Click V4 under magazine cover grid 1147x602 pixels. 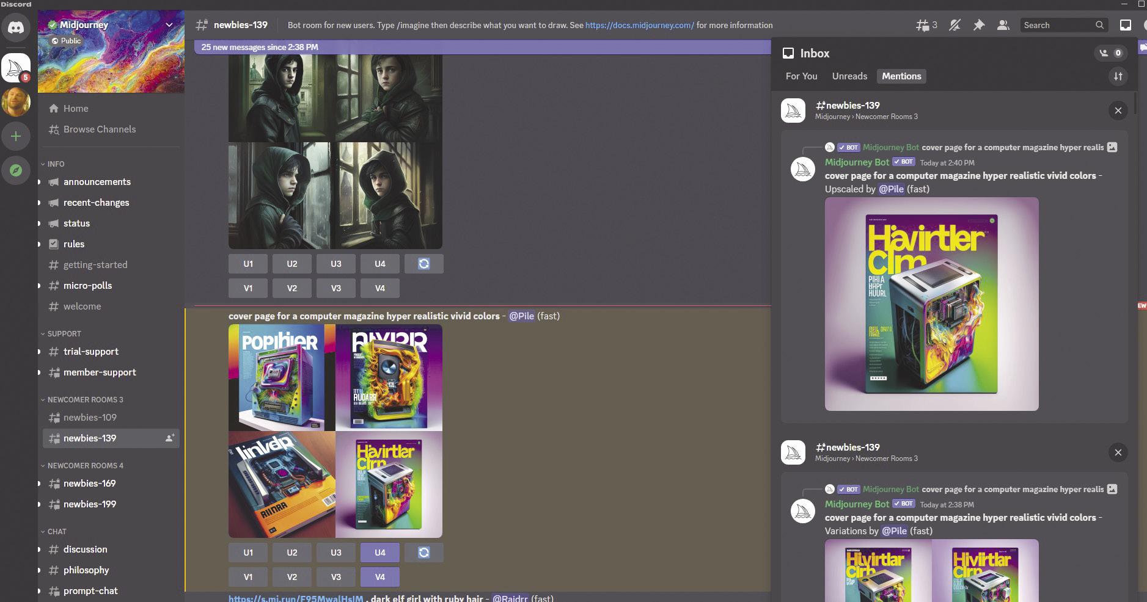(x=380, y=577)
